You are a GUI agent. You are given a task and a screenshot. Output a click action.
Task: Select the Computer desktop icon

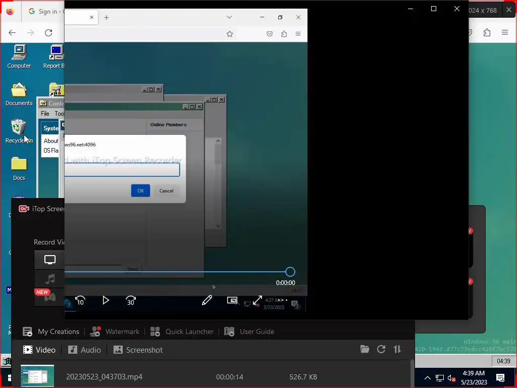[19, 57]
